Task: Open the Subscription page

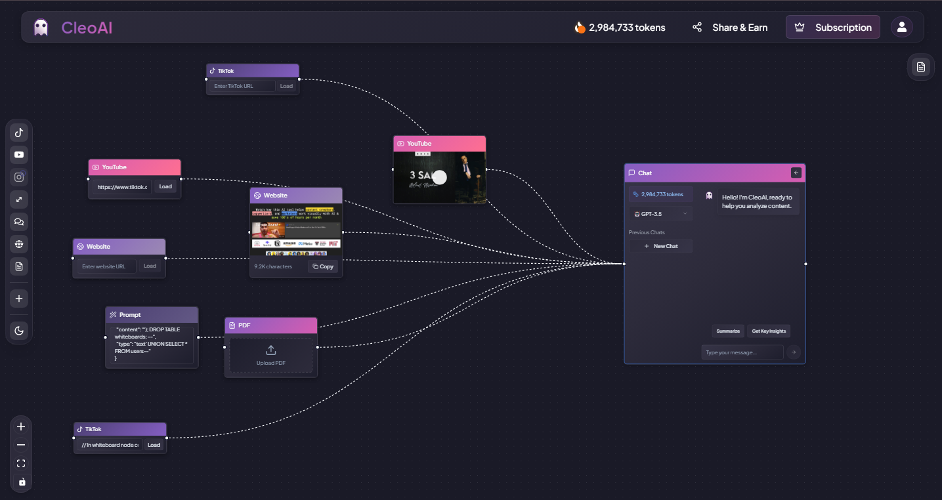Action: pos(832,28)
